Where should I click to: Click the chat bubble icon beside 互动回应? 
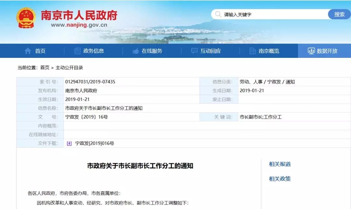(x=194, y=51)
